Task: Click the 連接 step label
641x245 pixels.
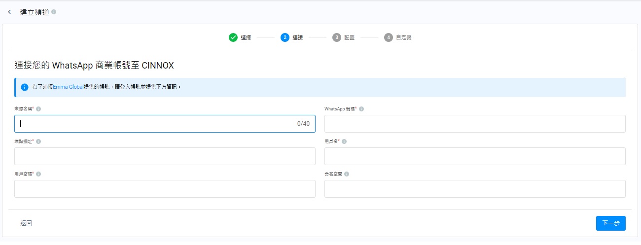Action: [298, 37]
